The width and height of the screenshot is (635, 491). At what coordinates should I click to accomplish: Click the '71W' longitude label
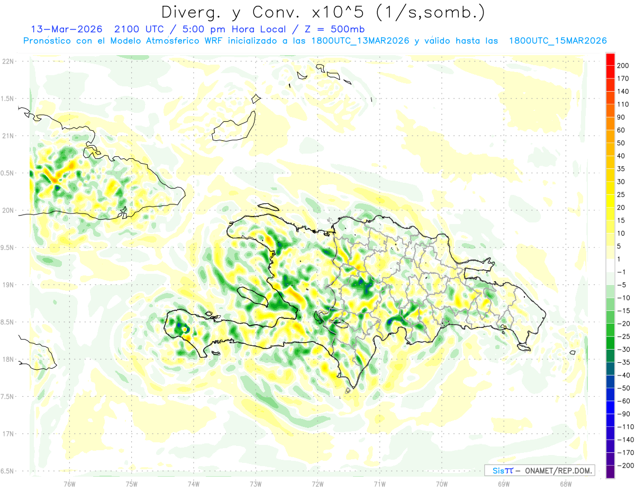click(x=379, y=484)
